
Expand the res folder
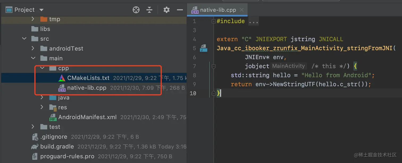tap(42, 107)
